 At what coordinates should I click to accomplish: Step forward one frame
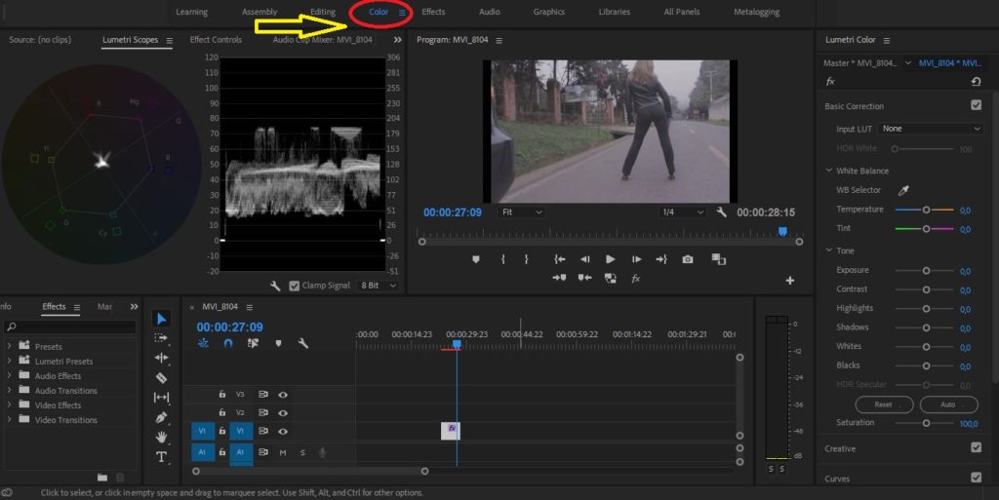(636, 259)
